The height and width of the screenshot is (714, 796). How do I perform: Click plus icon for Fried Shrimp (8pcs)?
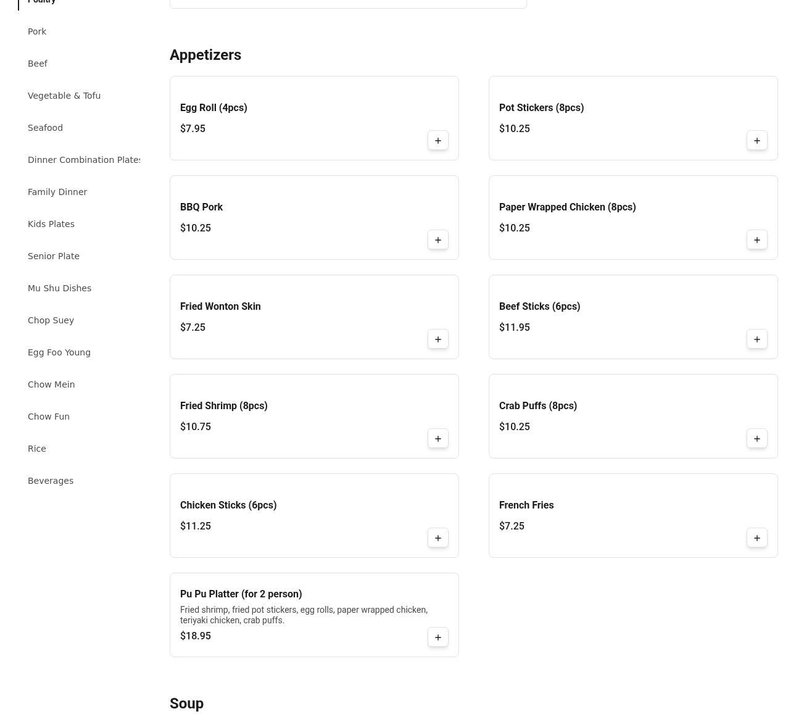coord(438,439)
